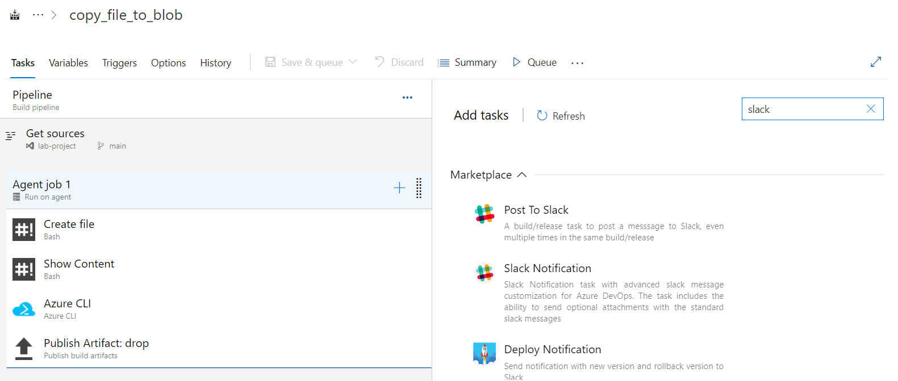
Task: Click the lab-project repository label
Action: pyautogui.click(x=57, y=146)
